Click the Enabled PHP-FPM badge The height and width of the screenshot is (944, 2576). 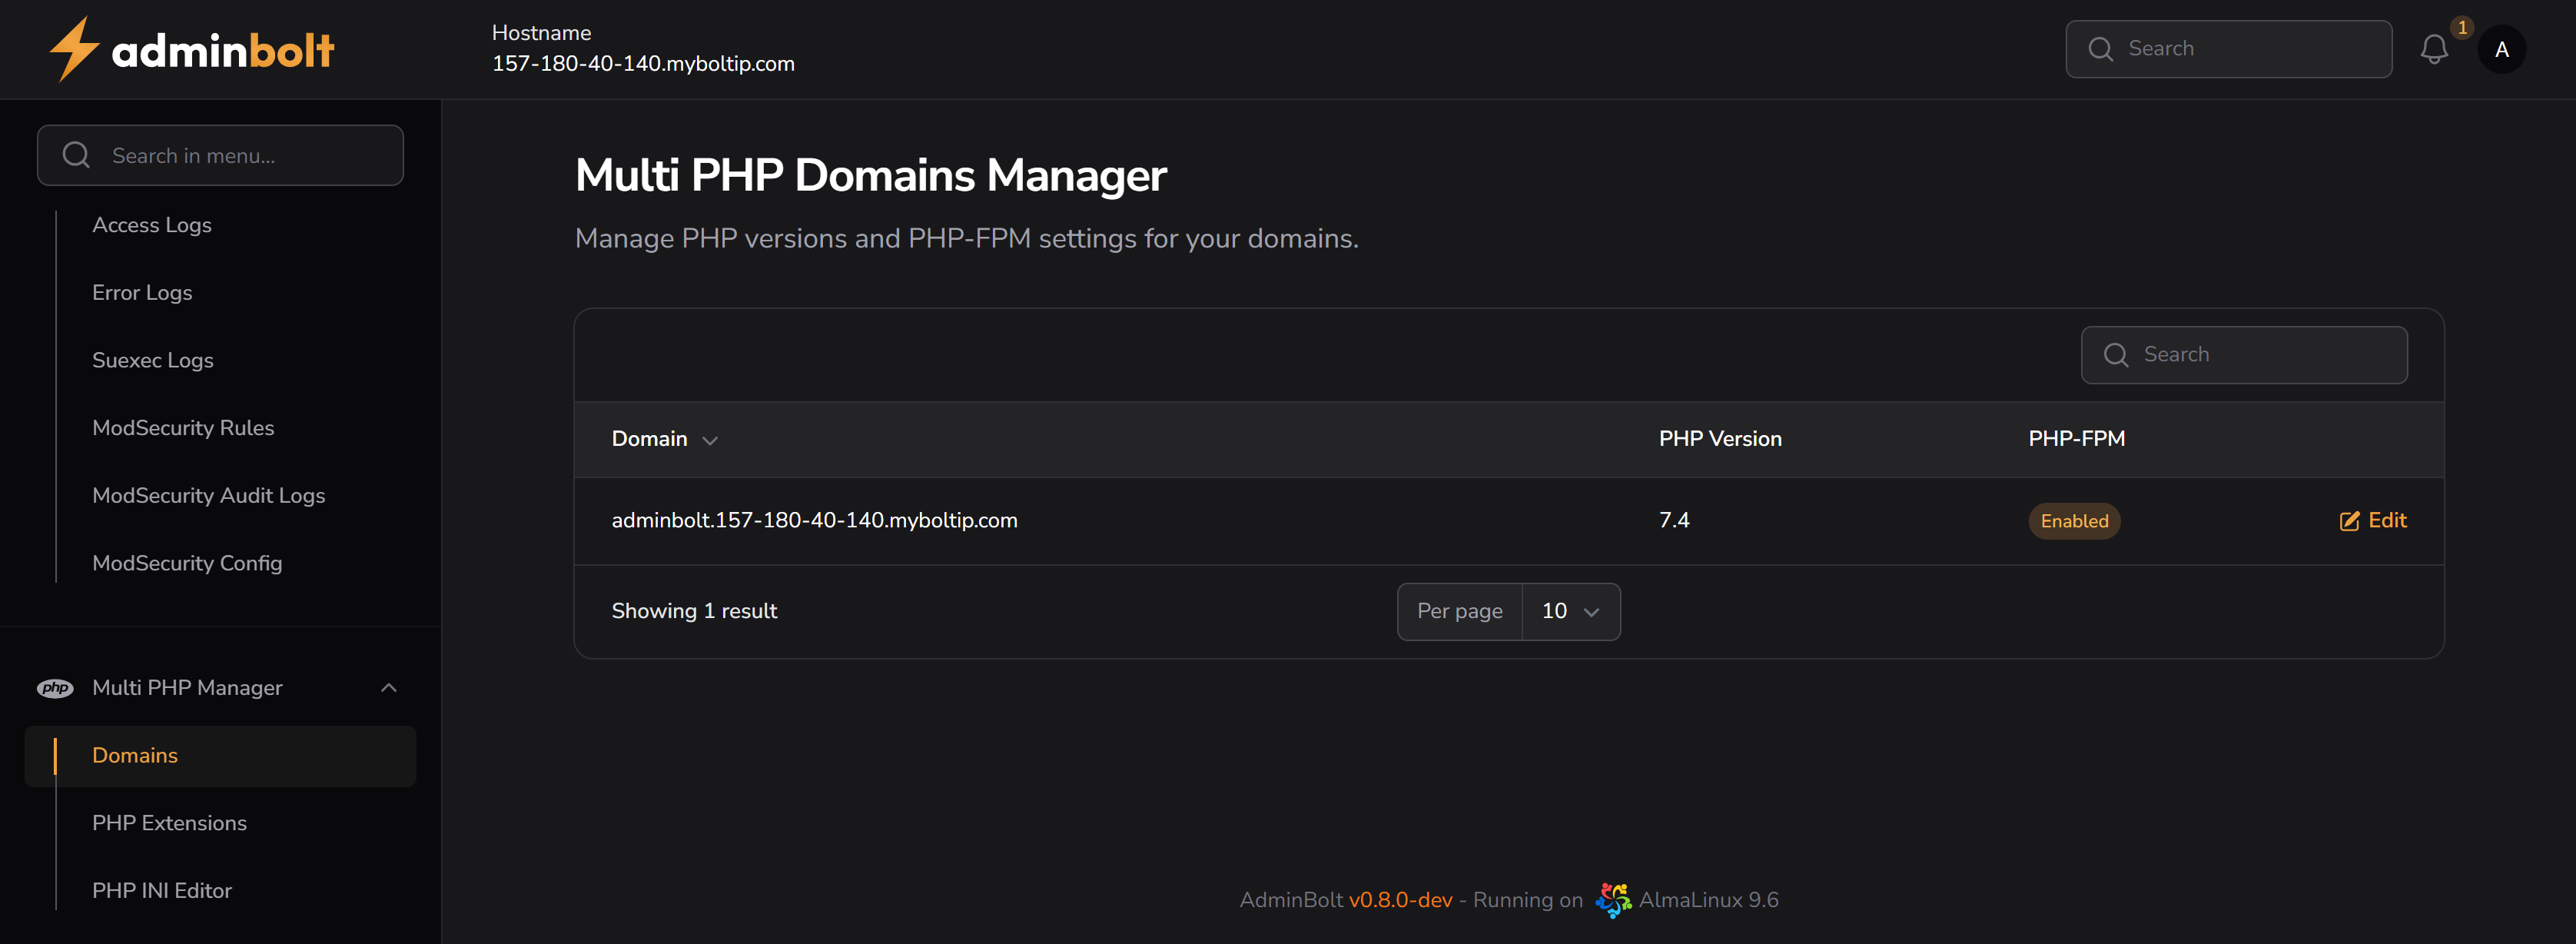click(2074, 520)
